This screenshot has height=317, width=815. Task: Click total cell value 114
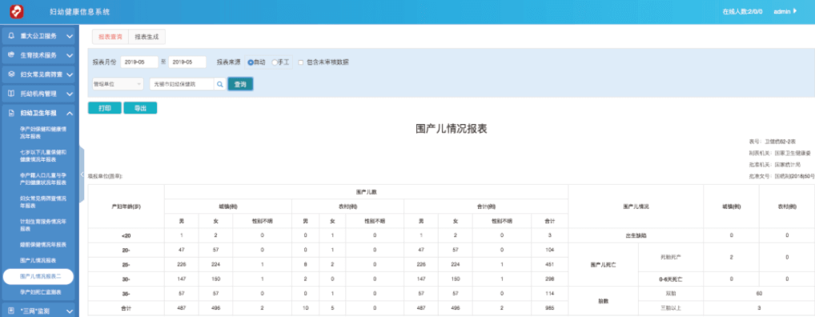coord(550,294)
